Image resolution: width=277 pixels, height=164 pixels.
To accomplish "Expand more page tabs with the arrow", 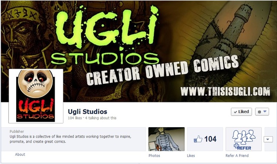I will point(268,139).
